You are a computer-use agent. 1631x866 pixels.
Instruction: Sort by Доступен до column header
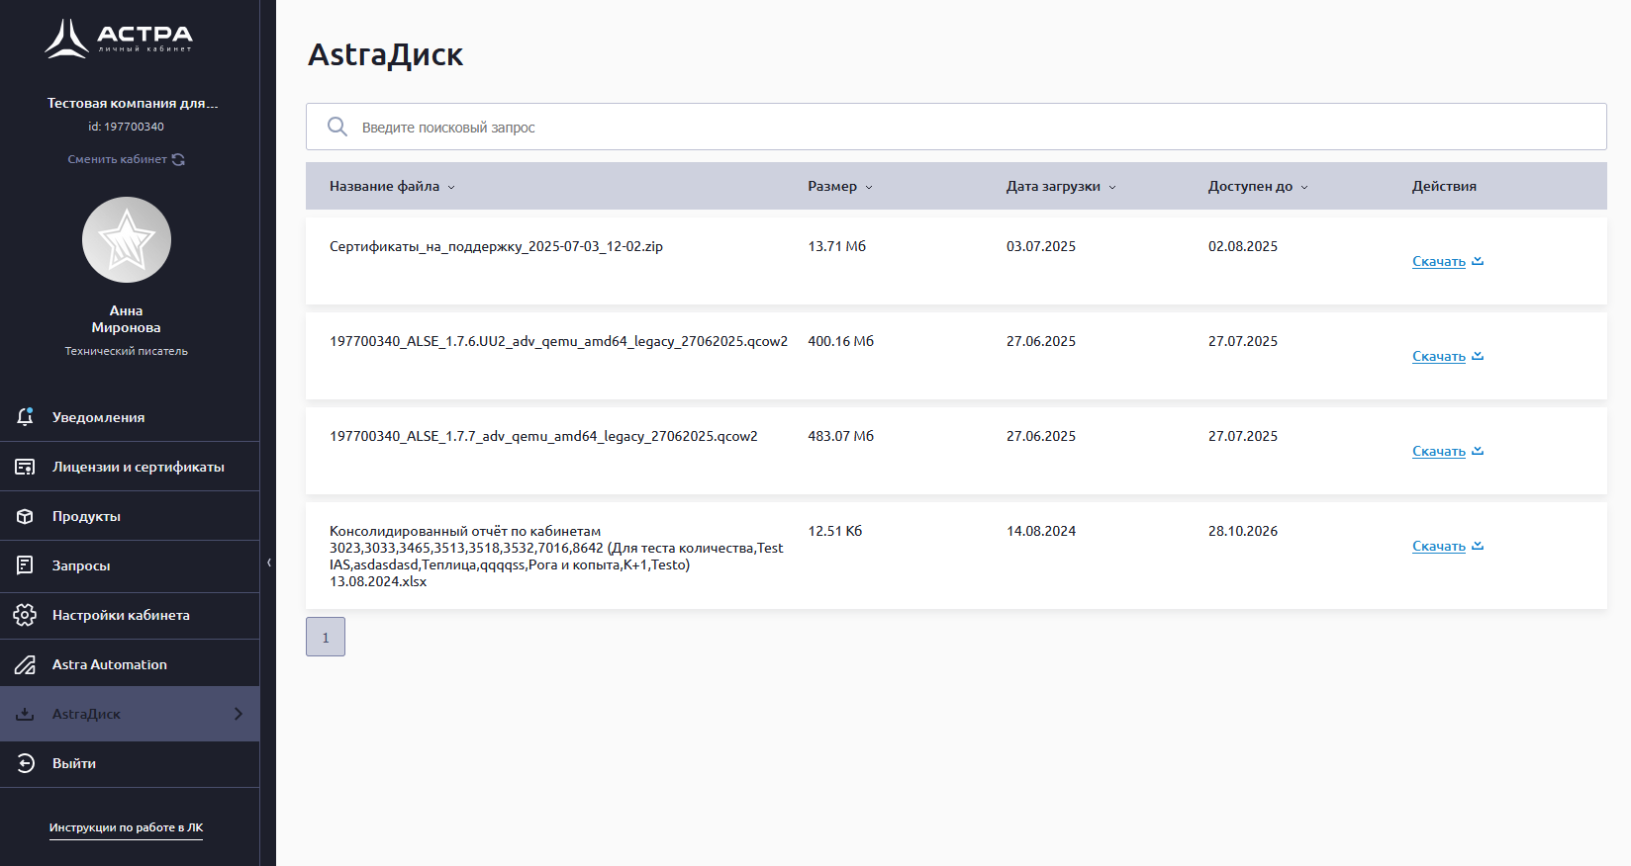coord(1257,186)
